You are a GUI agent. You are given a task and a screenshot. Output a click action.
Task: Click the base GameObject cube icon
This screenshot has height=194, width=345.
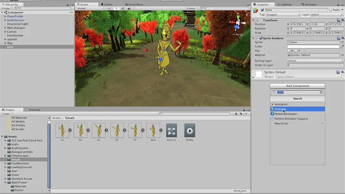point(255,11)
